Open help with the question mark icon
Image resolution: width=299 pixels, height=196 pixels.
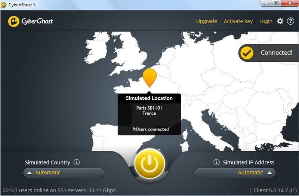pos(290,21)
